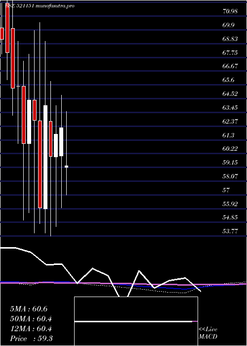
Task: Click the BSE 521151 munafasutra.pro title
Action: (40, 6)
